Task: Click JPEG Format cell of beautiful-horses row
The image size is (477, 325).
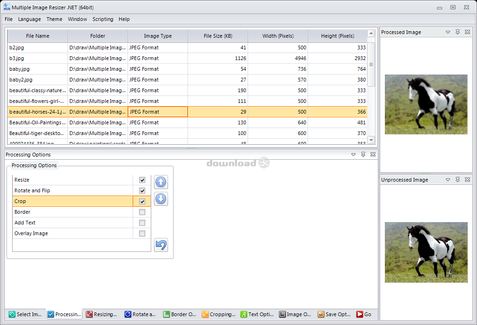Action: 158,112
